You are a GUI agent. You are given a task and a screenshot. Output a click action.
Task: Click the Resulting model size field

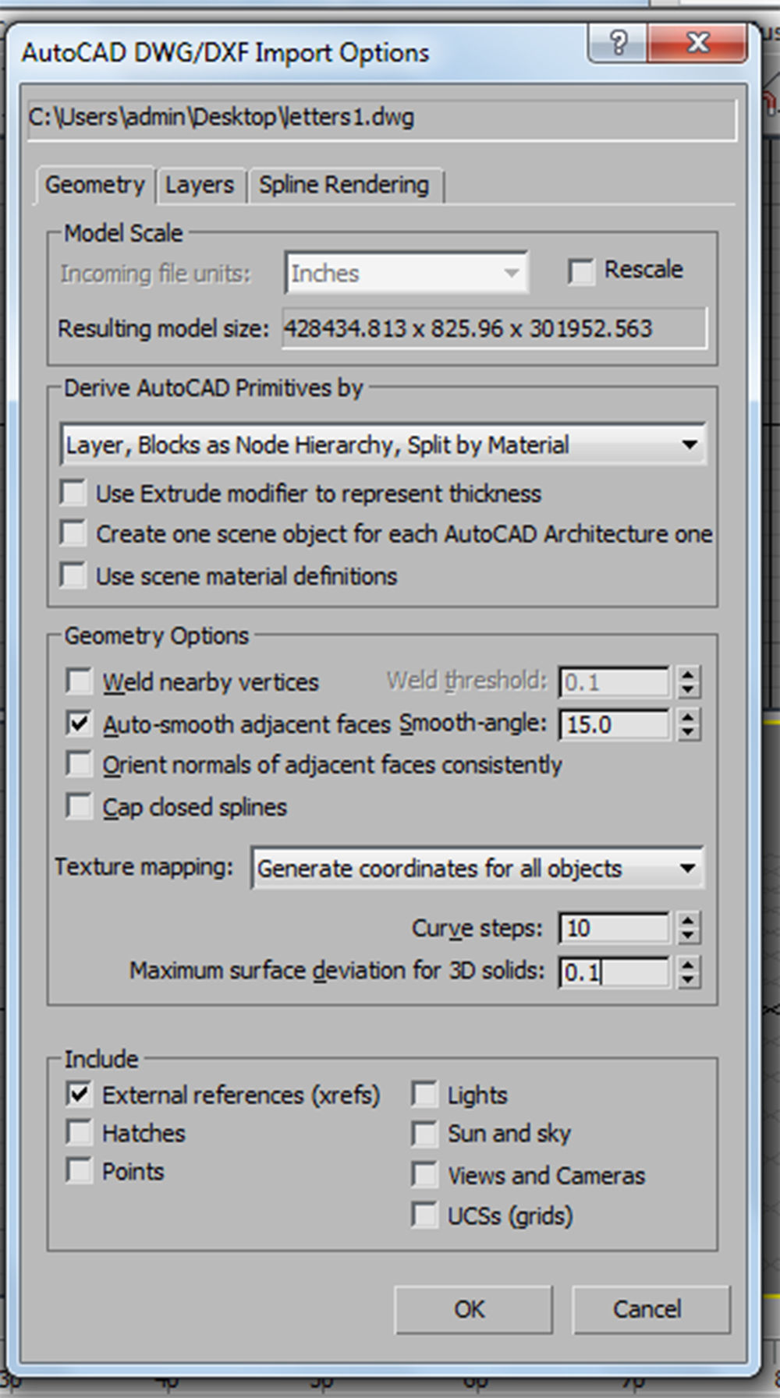click(x=495, y=328)
